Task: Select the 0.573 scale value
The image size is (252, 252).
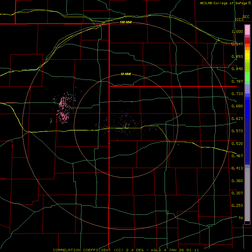Action: 237,131
